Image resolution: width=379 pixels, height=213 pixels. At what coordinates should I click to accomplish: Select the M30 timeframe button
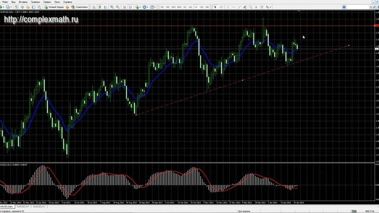point(179,7)
